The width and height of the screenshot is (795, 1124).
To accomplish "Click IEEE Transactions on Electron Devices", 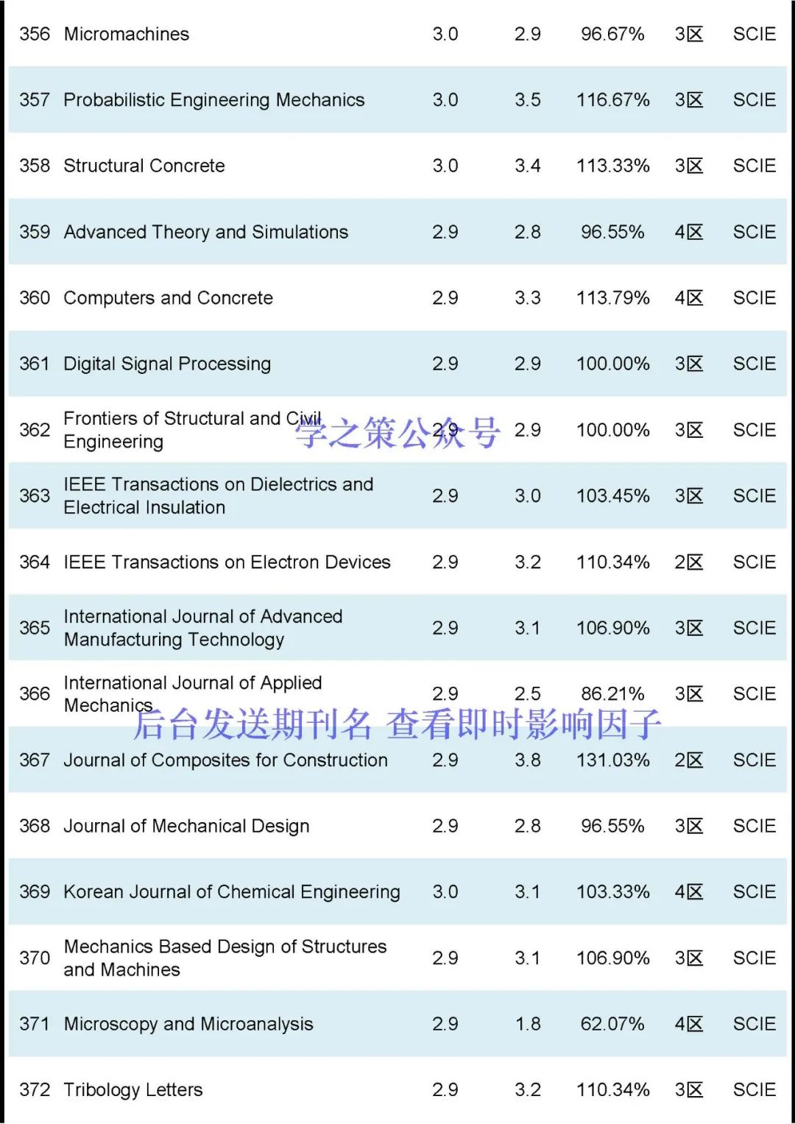I will pyautogui.click(x=227, y=562).
